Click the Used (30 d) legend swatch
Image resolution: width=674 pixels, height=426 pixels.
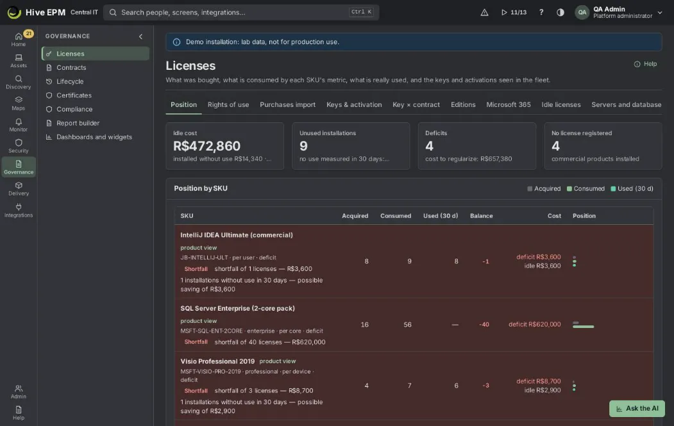(x=613, y=188)
